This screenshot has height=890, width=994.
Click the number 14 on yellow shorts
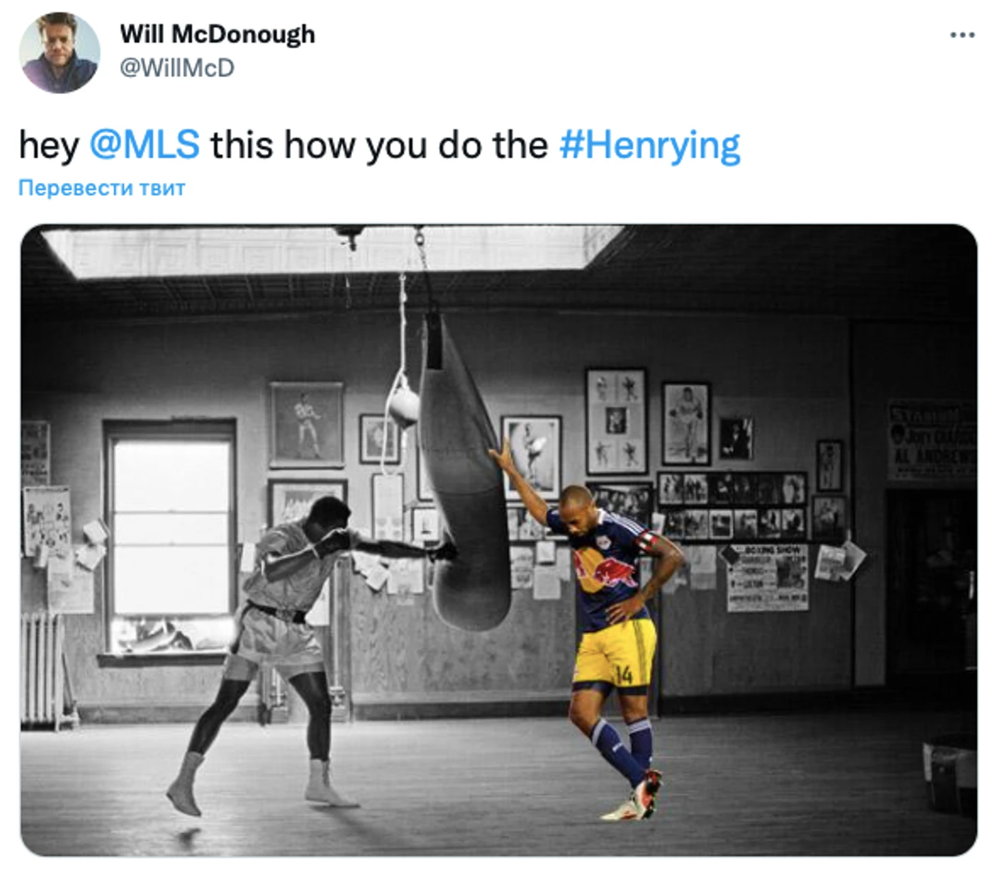click(x=624, y=674)
